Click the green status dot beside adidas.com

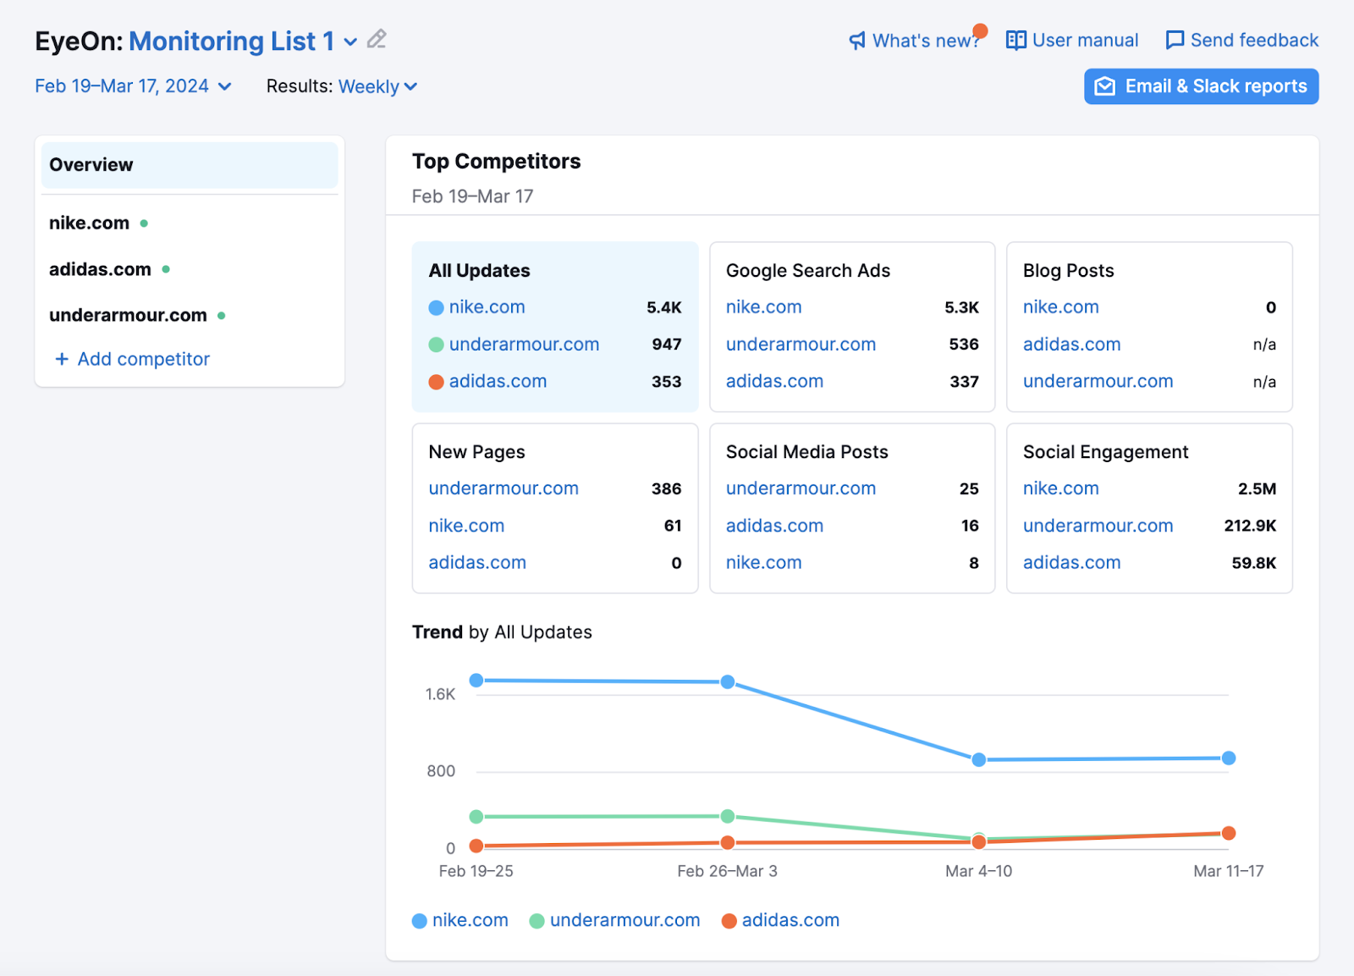click(x=166, y=269)
